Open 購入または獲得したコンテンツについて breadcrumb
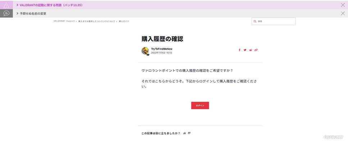 click(x=97, y=21)
